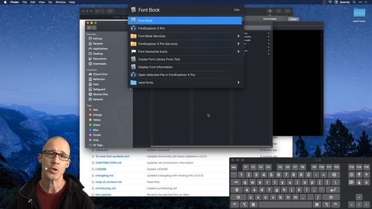Image resolution: width=372 pixels, height=209 pixels.
Task: Click the Wi-Fi status icon
Action: pyautogui.click(x=330, y=2)
